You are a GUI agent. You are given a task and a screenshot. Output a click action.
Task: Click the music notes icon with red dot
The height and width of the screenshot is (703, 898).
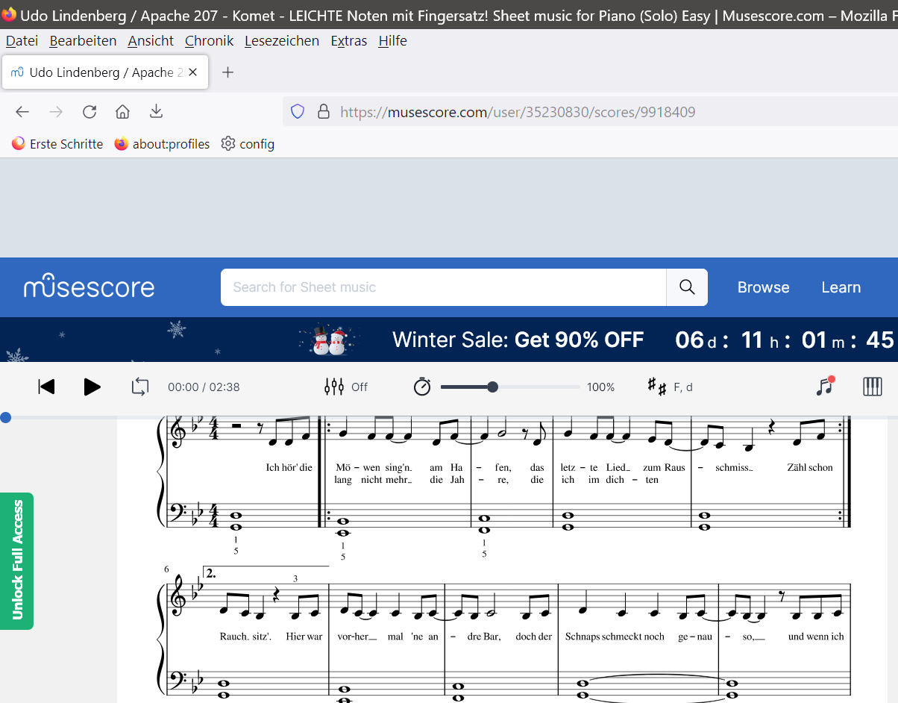825,386
